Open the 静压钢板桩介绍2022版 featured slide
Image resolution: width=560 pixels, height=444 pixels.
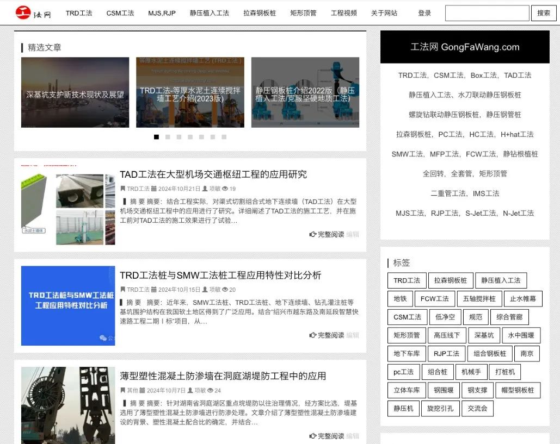pos(305,92)
